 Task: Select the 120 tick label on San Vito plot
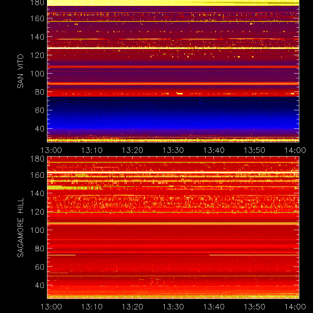(37, 55)
